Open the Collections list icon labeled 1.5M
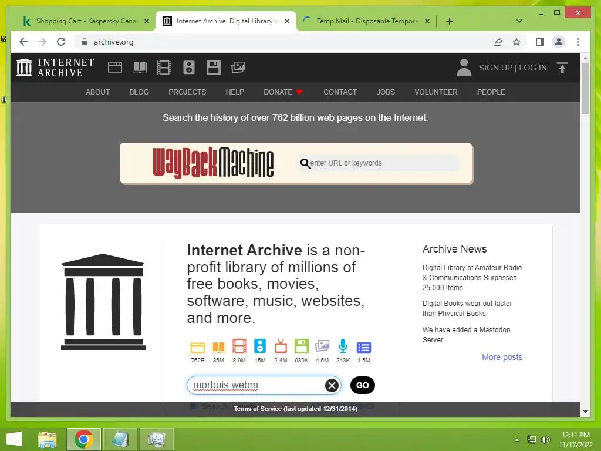Screen dimensions: 601x451 [364, 348]
